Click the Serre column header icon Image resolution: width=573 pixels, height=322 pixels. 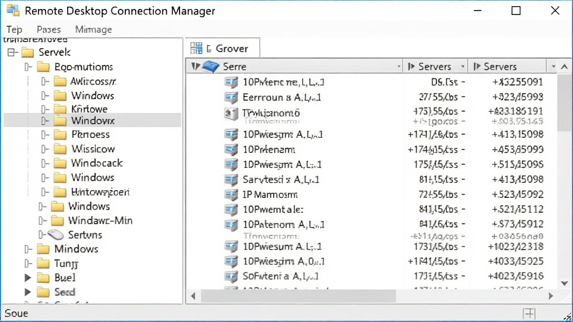pyautogui.click(x=211, y=67)
